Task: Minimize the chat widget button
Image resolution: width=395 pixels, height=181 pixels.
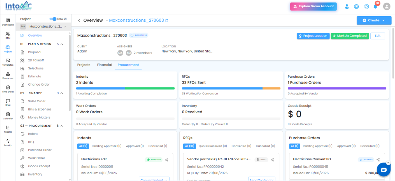Action: [x=388, y=163]
